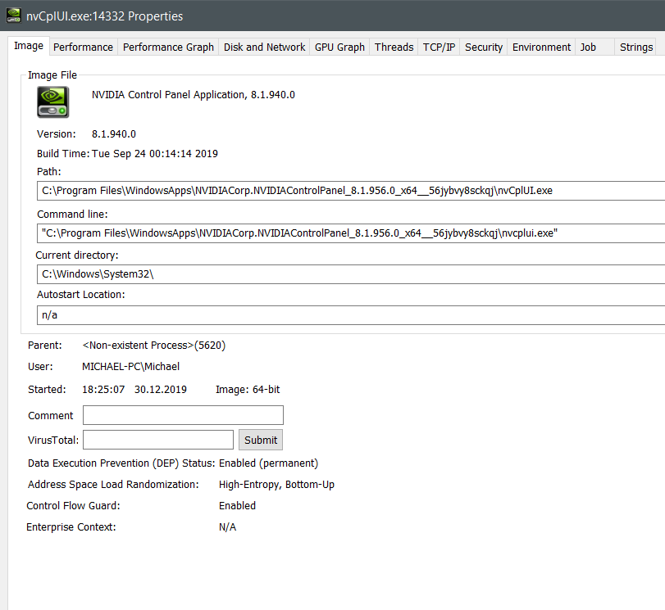The image size is (665, 610).
Task: Click DEP status 'Enabled (permanent)'
Action: click(268, 463)
